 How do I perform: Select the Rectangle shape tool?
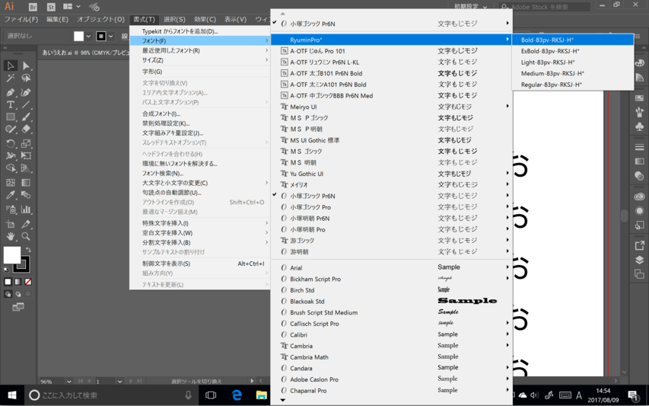pyautogui.click(x=11, y=118)
